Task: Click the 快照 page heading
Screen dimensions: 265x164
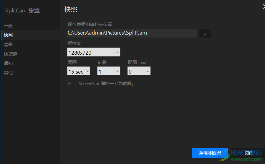Action: 71,9
